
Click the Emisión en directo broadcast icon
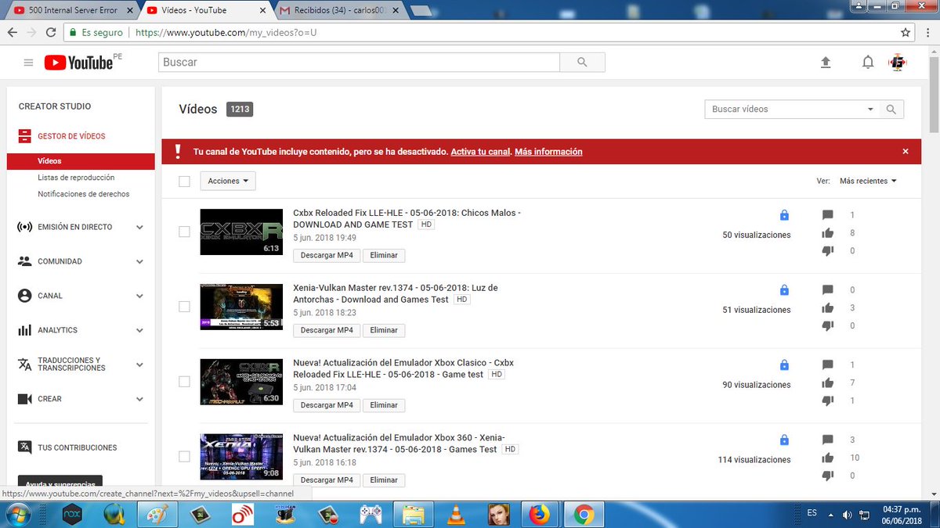coord(24,227)
